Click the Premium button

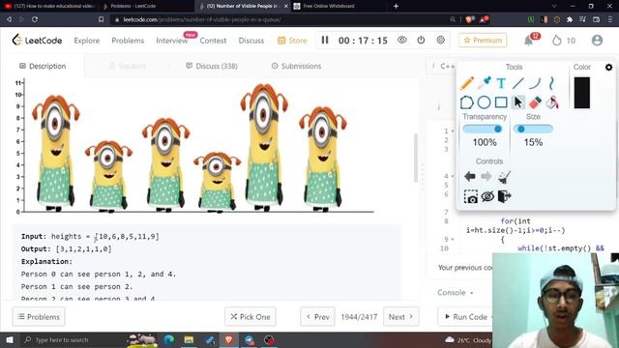pos(483,41)
